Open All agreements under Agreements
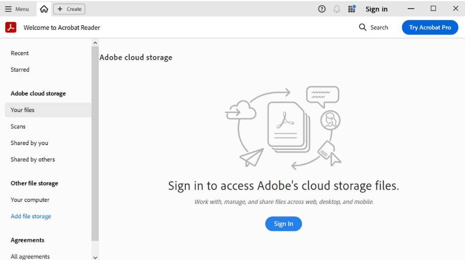 (x=30, y=256)
